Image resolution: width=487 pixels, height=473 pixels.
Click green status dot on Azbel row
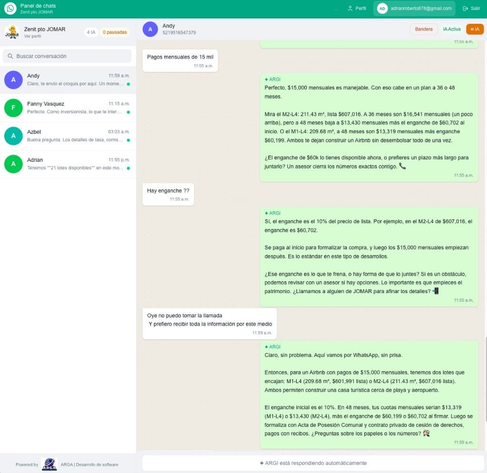[x=128, y=140]
